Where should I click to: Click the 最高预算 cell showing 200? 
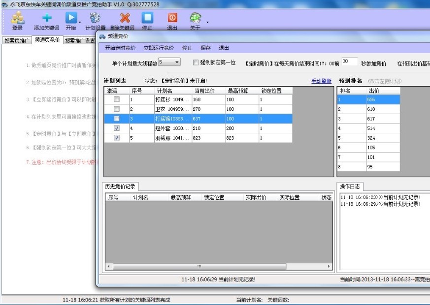pyautogui.click(x=242, y=128)
